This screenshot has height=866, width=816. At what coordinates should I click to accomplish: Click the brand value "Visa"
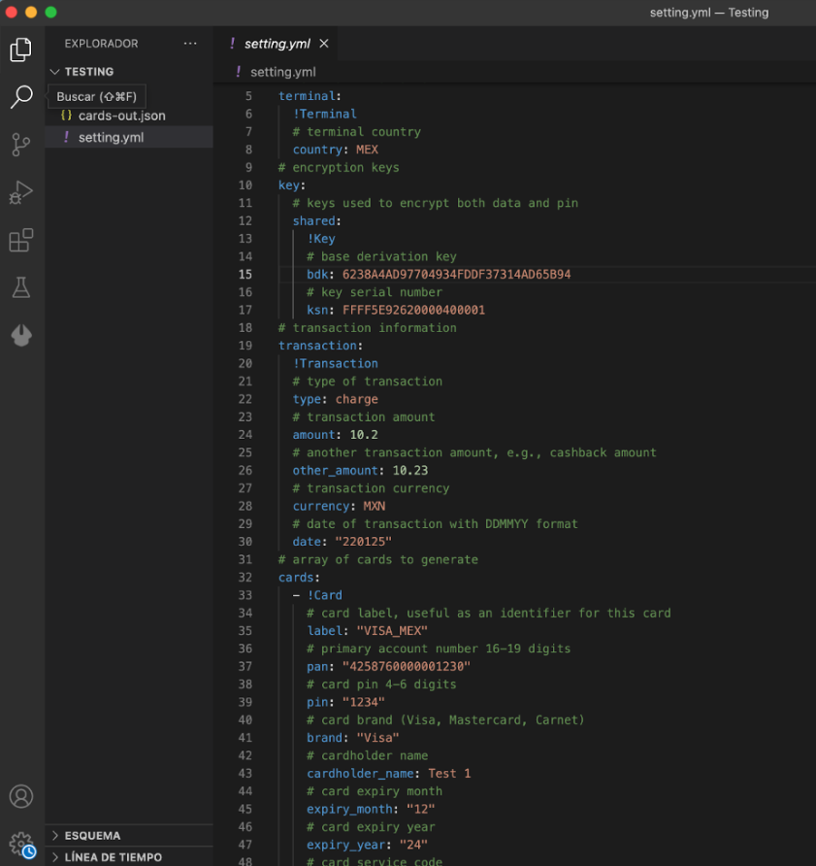click(x=377, y=738)
